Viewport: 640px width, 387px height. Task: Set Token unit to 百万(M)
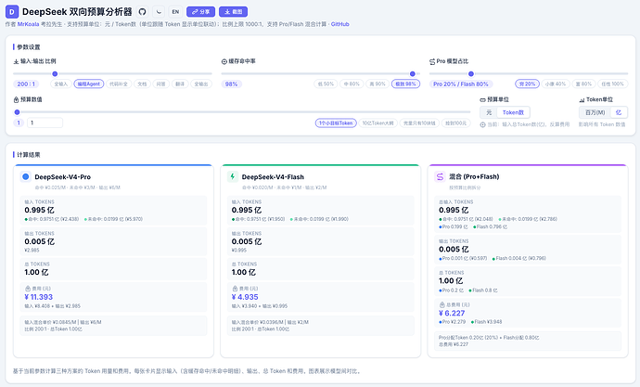pos(595,112)
